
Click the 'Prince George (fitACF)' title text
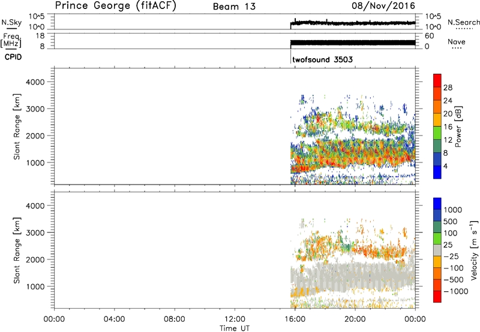click(x=115, y=5)
